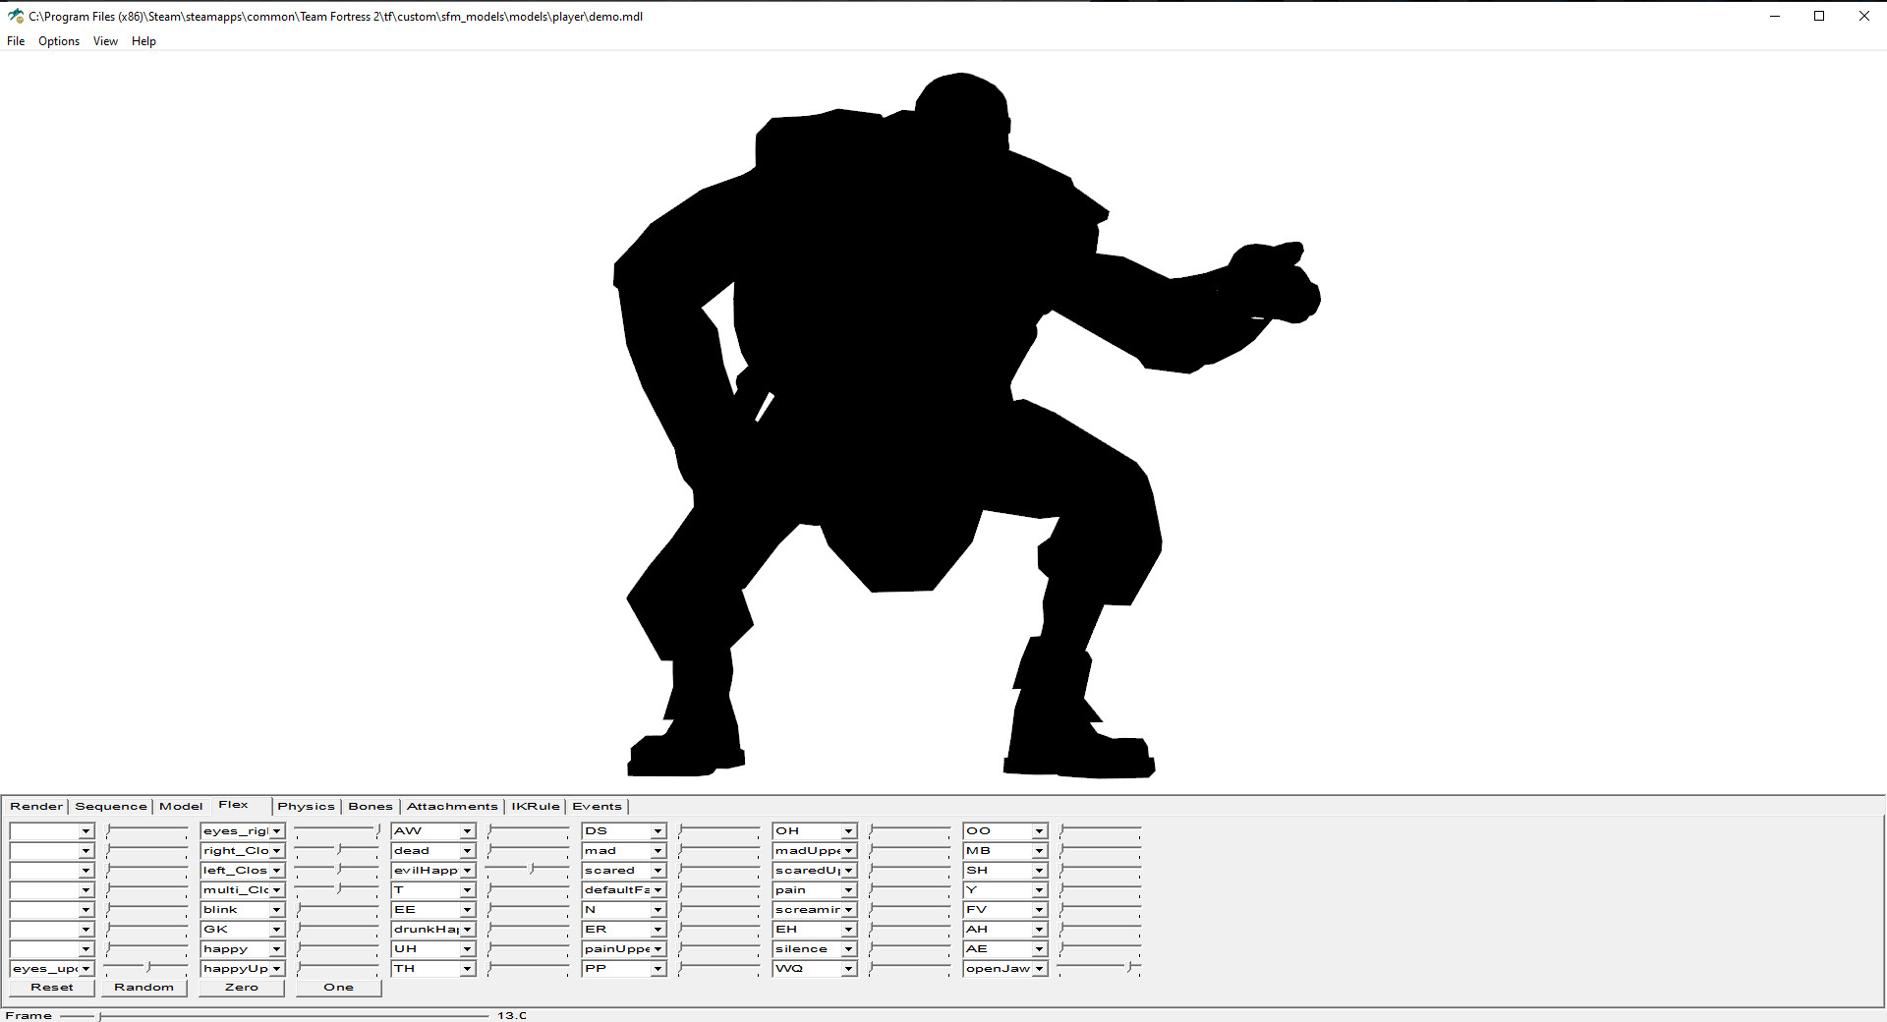Switch to the Model tab
The height and width of the screenshot is (1022, 1887).
coord(181,807)
